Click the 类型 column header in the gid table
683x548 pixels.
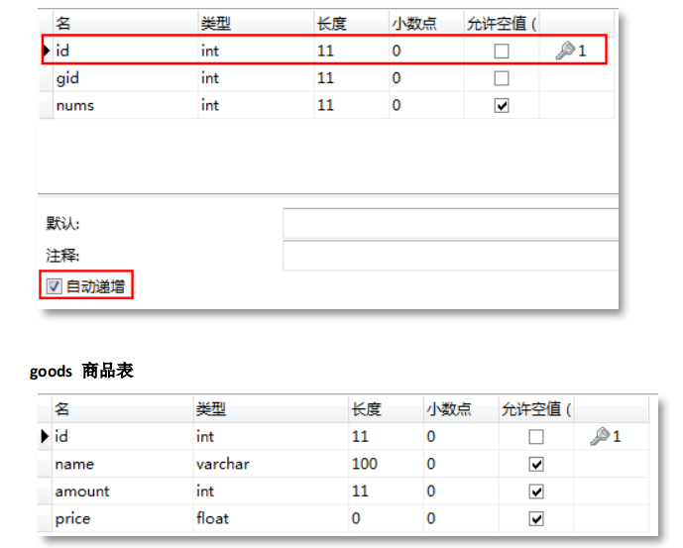256,23
